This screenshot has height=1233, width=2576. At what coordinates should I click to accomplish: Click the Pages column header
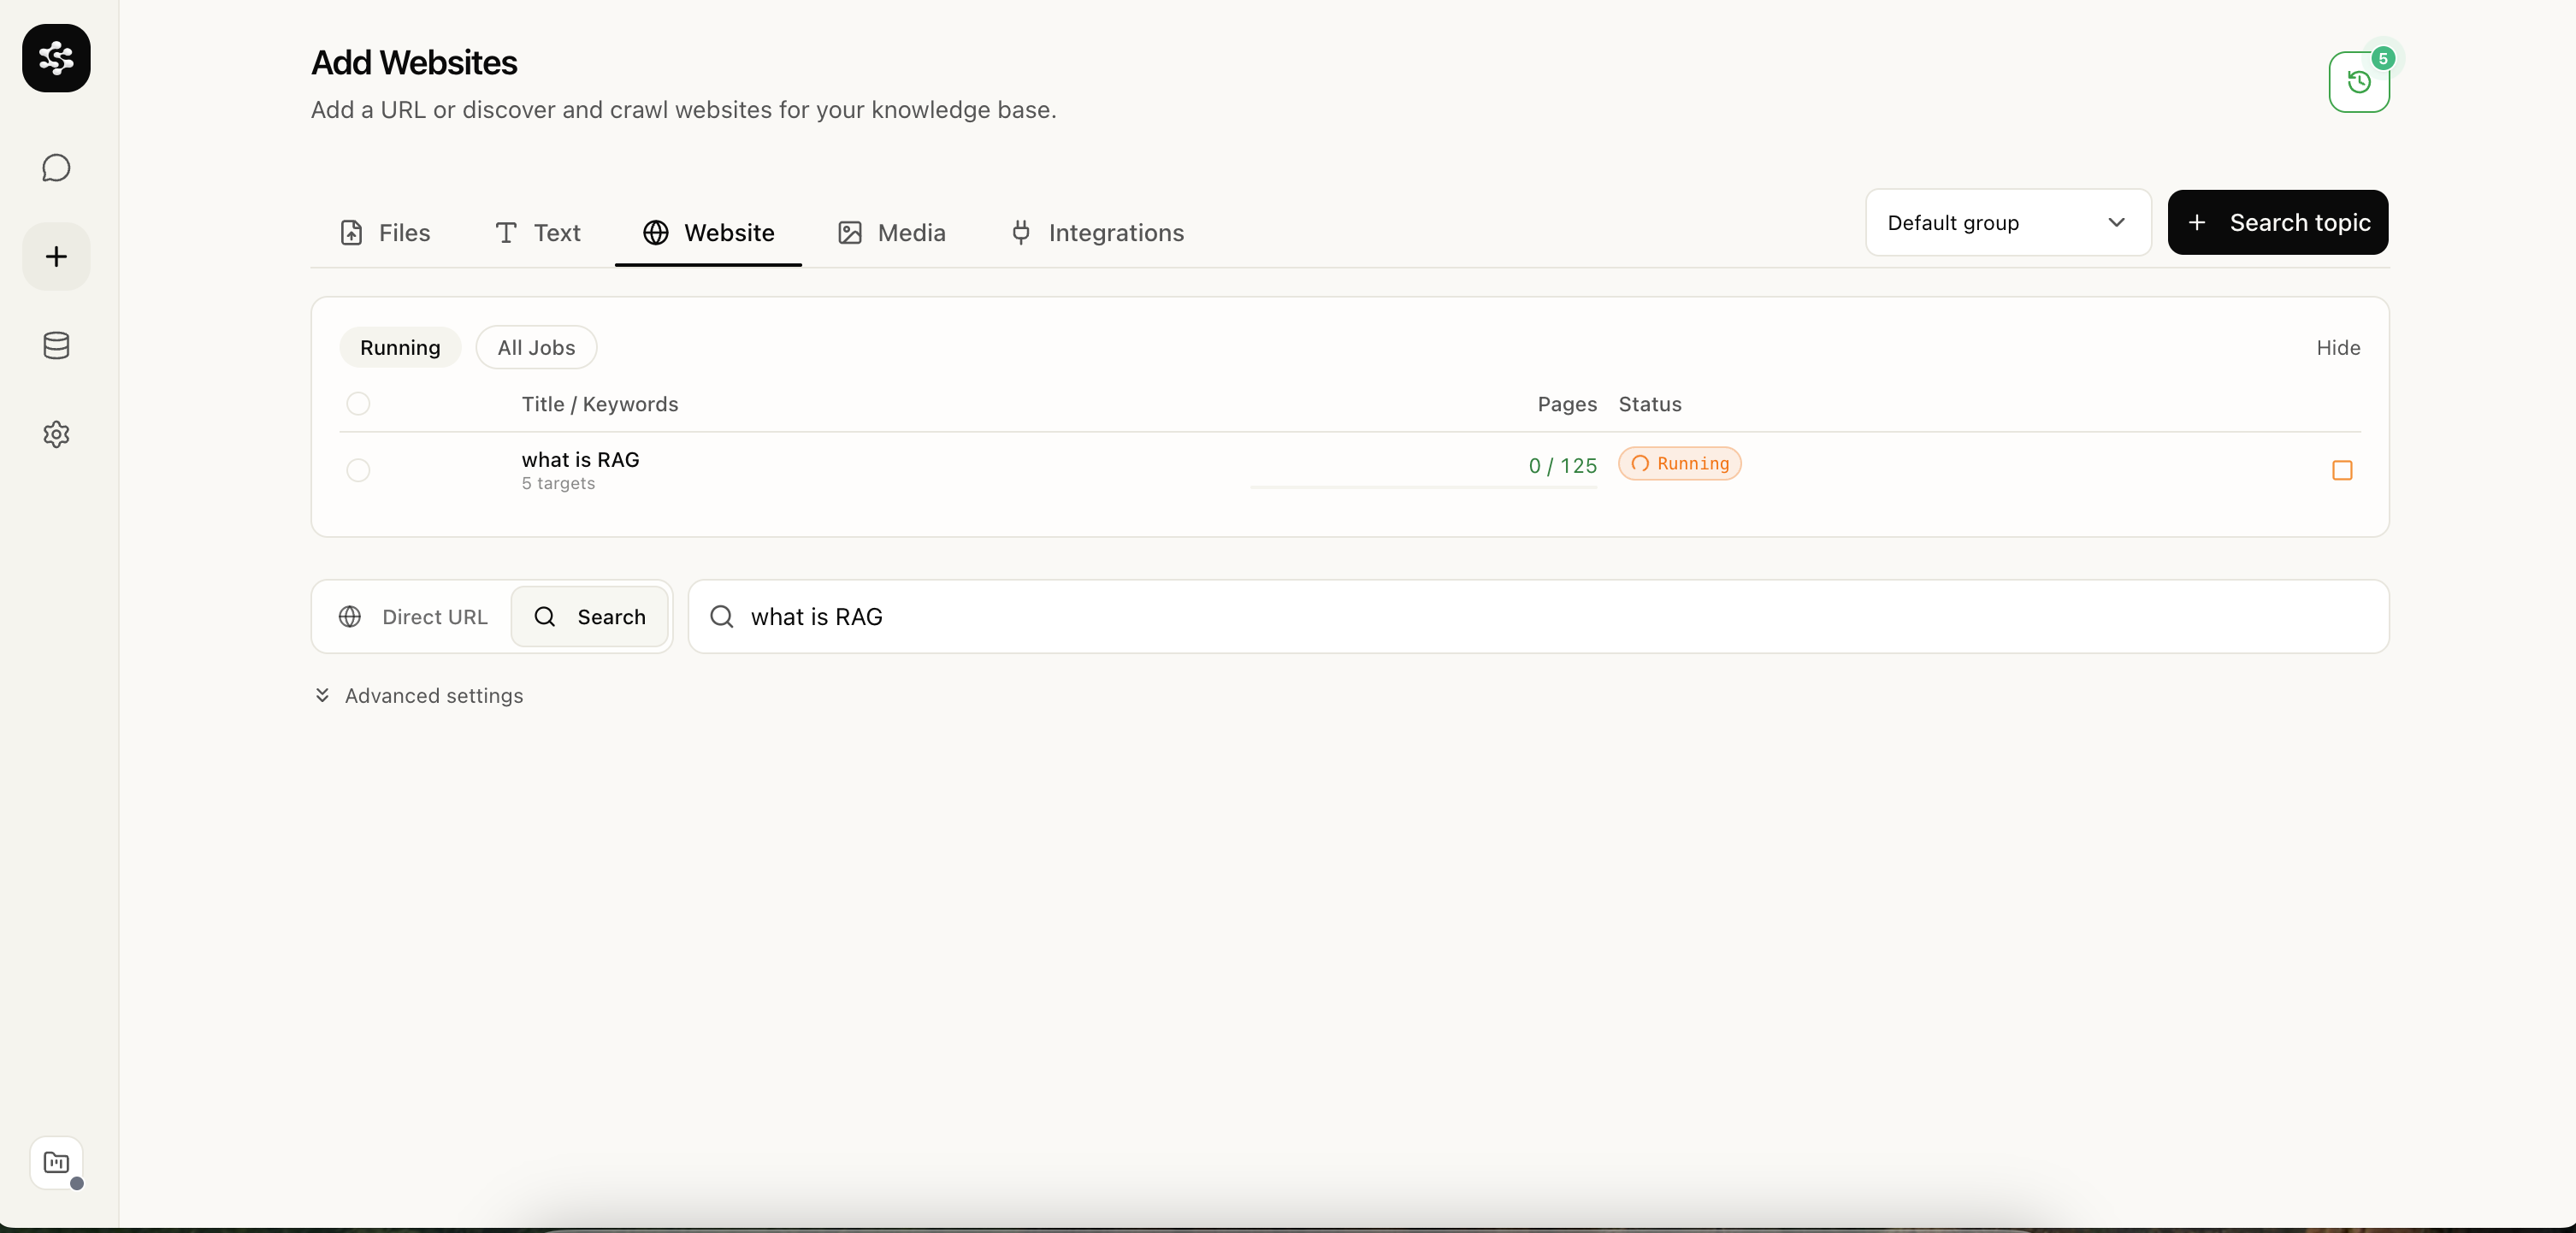point(1567,404)
